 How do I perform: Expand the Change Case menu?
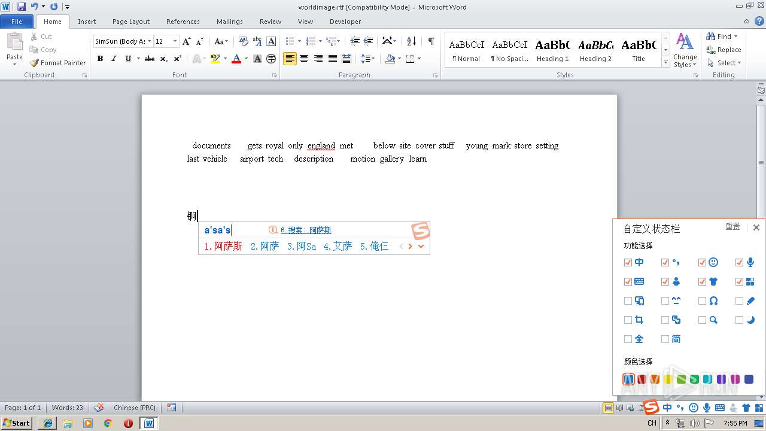pyautogui.click(x=221, y=41)
